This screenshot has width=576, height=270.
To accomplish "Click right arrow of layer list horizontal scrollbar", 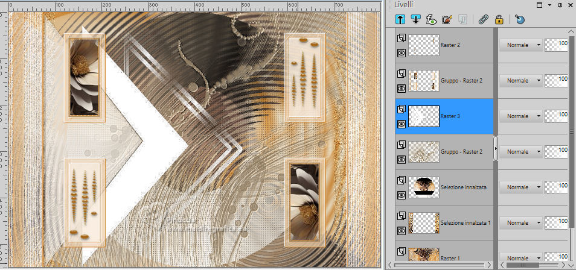I will point(489,265).
